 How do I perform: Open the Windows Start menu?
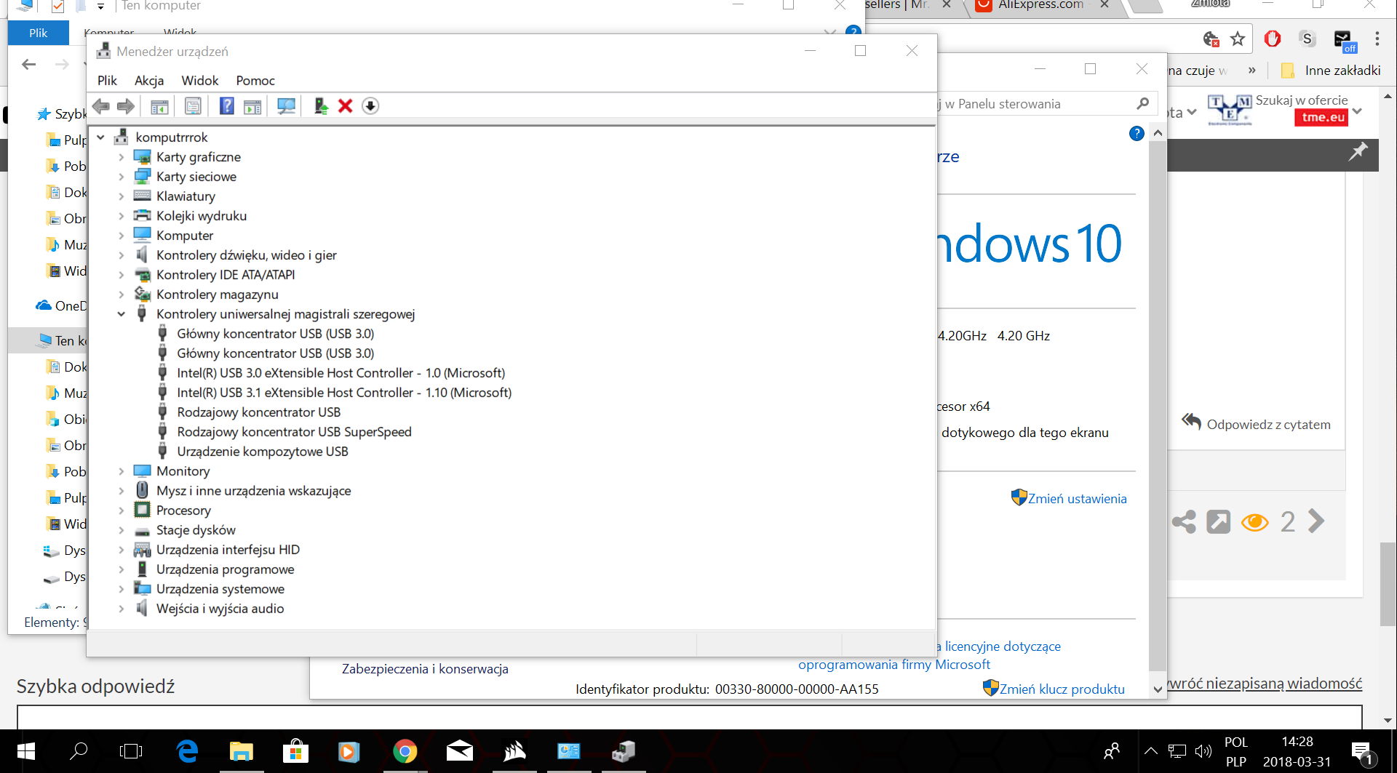click(25, 751)
